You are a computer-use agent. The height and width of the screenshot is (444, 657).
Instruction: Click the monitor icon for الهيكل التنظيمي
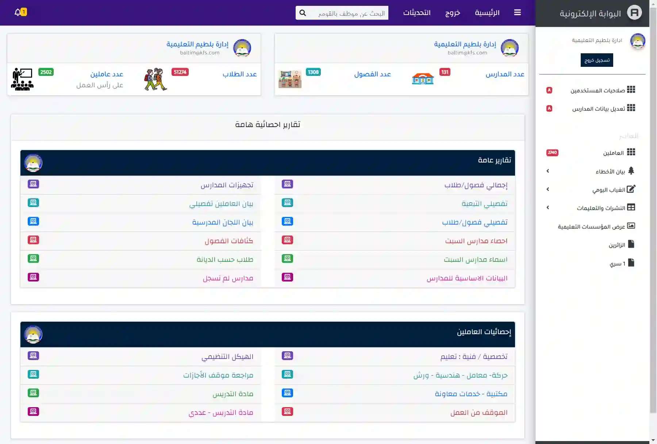34,355
